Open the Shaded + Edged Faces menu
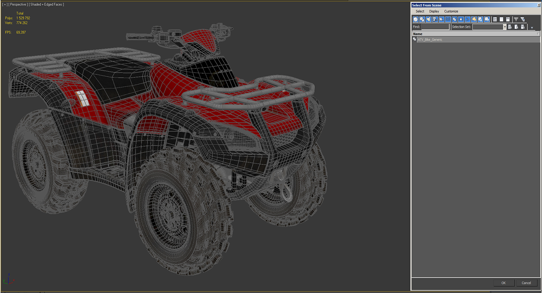The height and width of the screenshot is (293, 542). (x=47, y=4)
